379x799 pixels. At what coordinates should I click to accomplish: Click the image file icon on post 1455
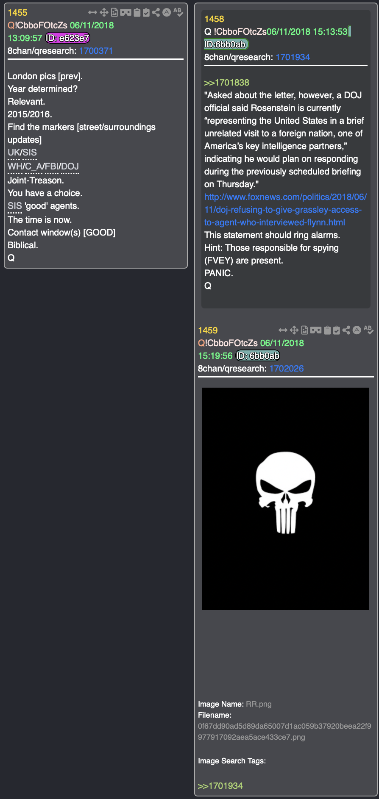pyautogui.click(x=114, y=13)
